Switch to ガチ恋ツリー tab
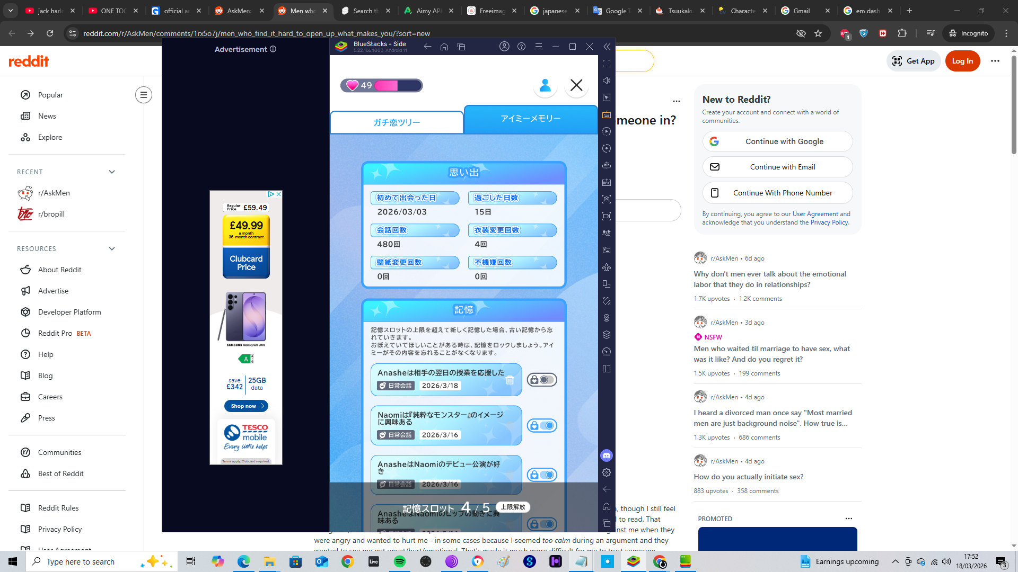 click(397, 122)
